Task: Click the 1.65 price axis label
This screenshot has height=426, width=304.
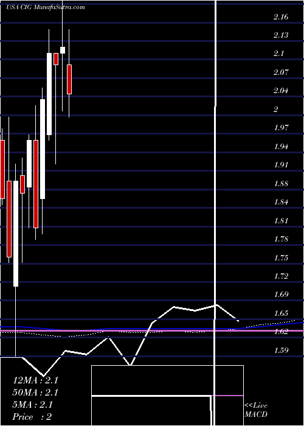Action: (x=281, y=313)
